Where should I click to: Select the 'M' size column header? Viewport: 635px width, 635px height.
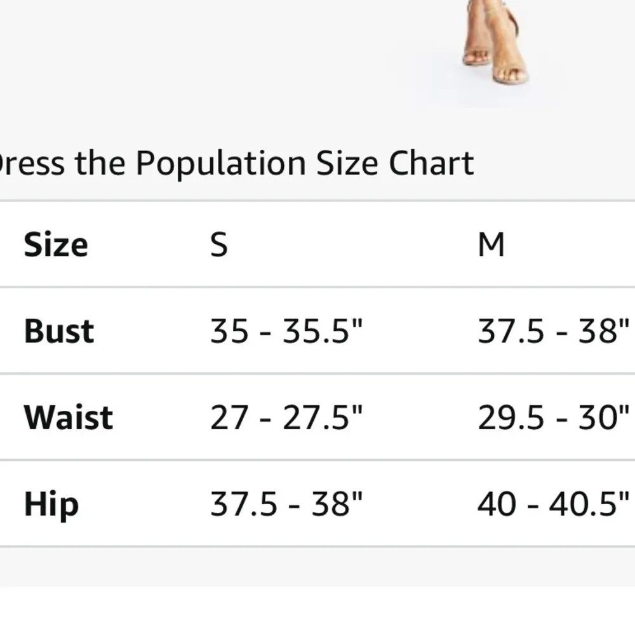coord(491,244)
